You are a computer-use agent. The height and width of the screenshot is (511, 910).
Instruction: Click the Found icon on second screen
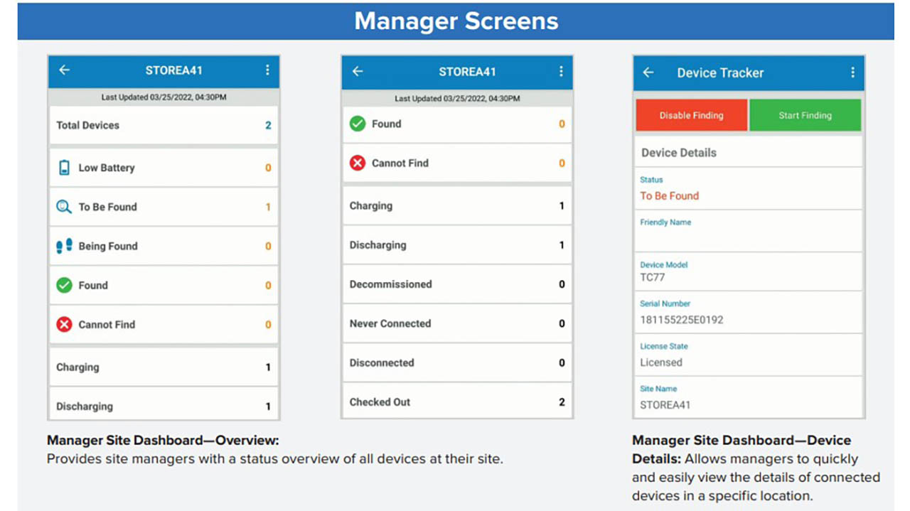[x=357, y=124]
